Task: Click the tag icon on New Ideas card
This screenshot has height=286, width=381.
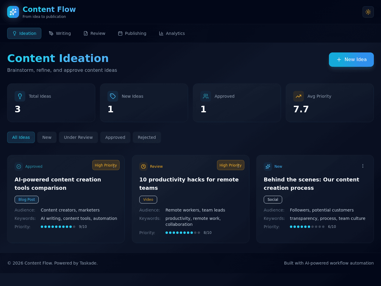Action: tap(113, 96)
